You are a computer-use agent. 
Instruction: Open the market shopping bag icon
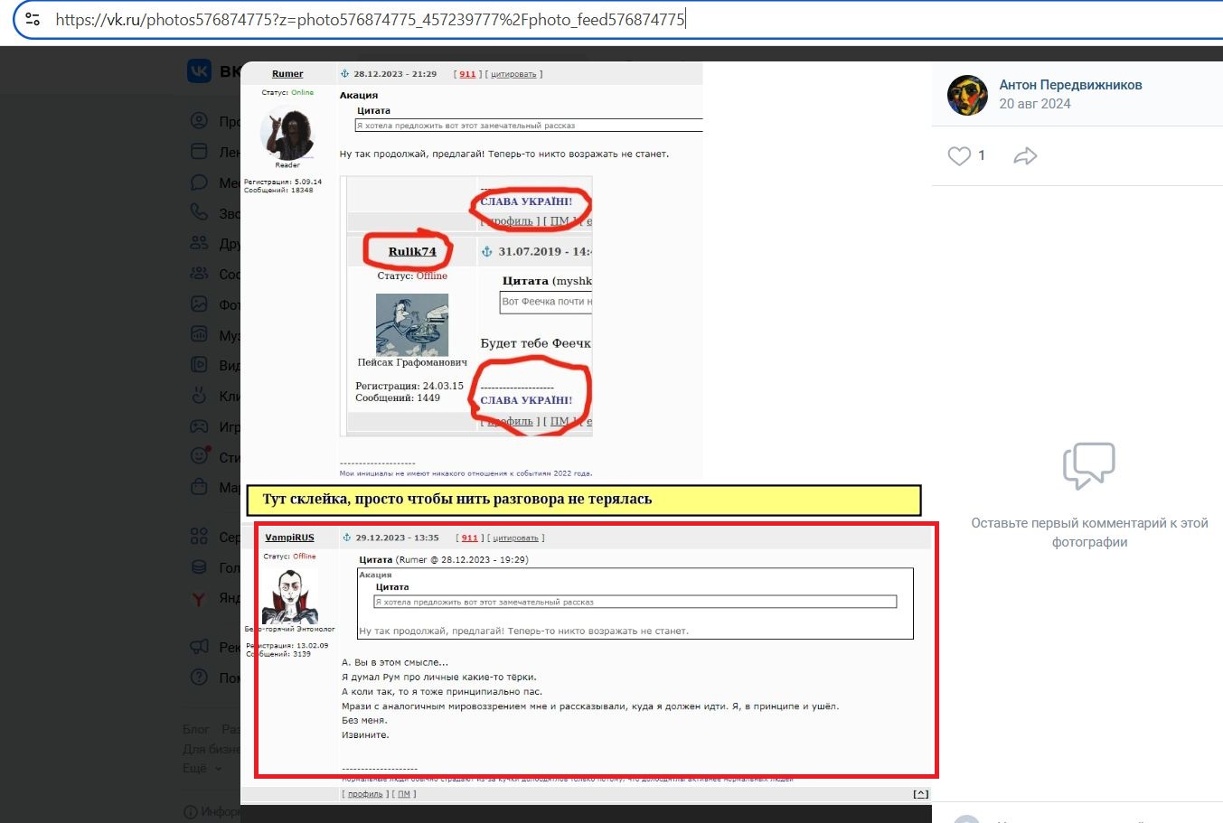click(x=200, y=487)
